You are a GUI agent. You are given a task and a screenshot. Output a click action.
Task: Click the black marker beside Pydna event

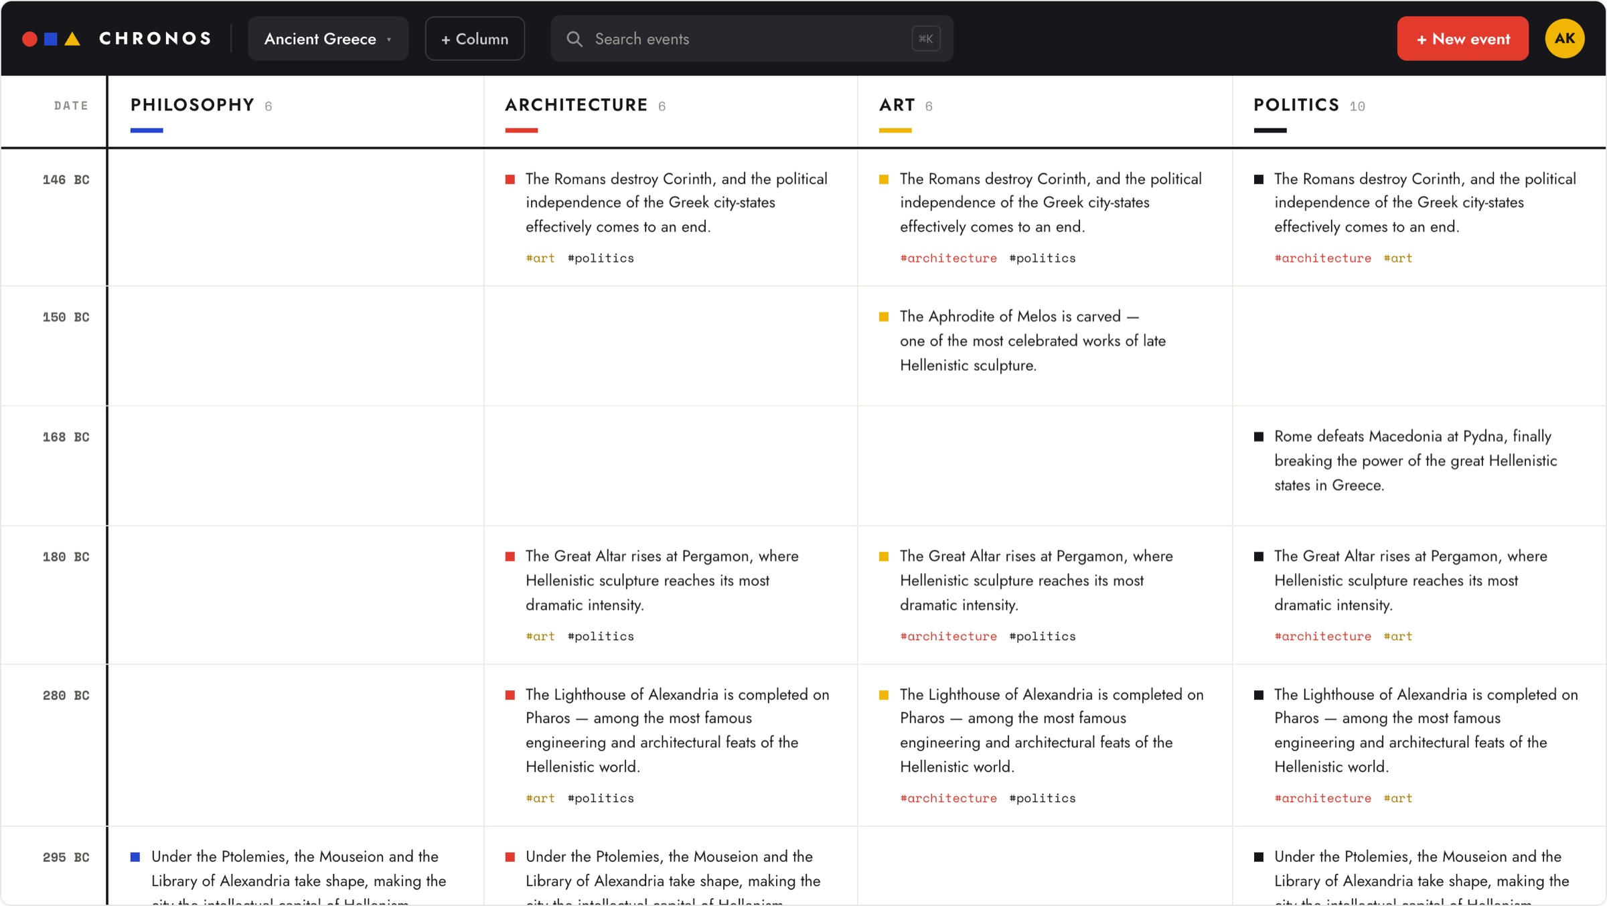(x=1259, y=437)
